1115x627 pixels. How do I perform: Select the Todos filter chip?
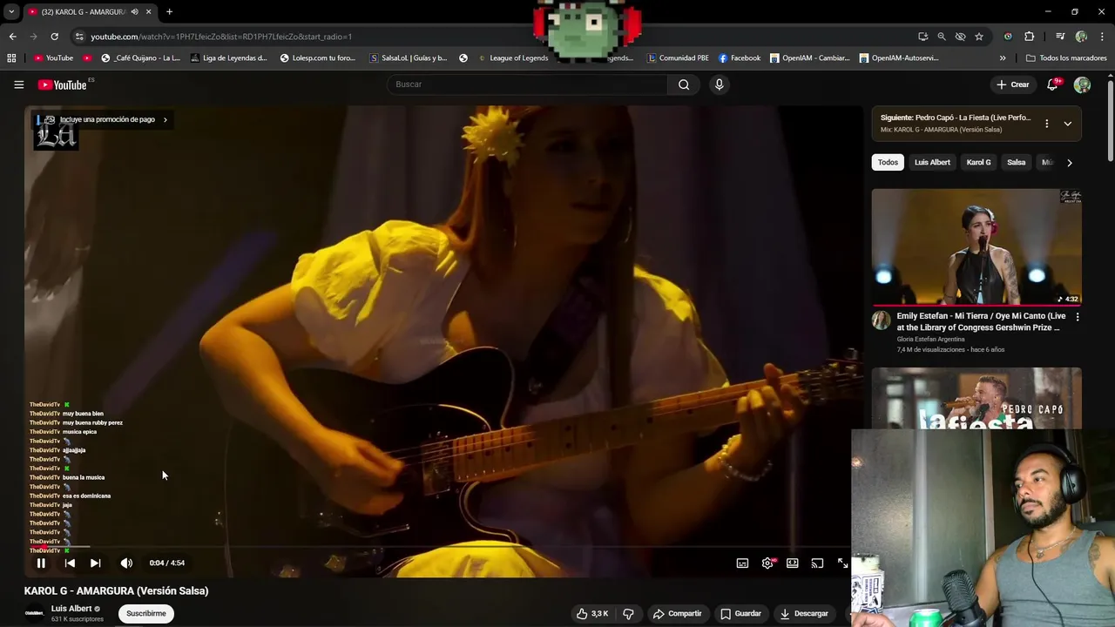(x=888, y=162)
